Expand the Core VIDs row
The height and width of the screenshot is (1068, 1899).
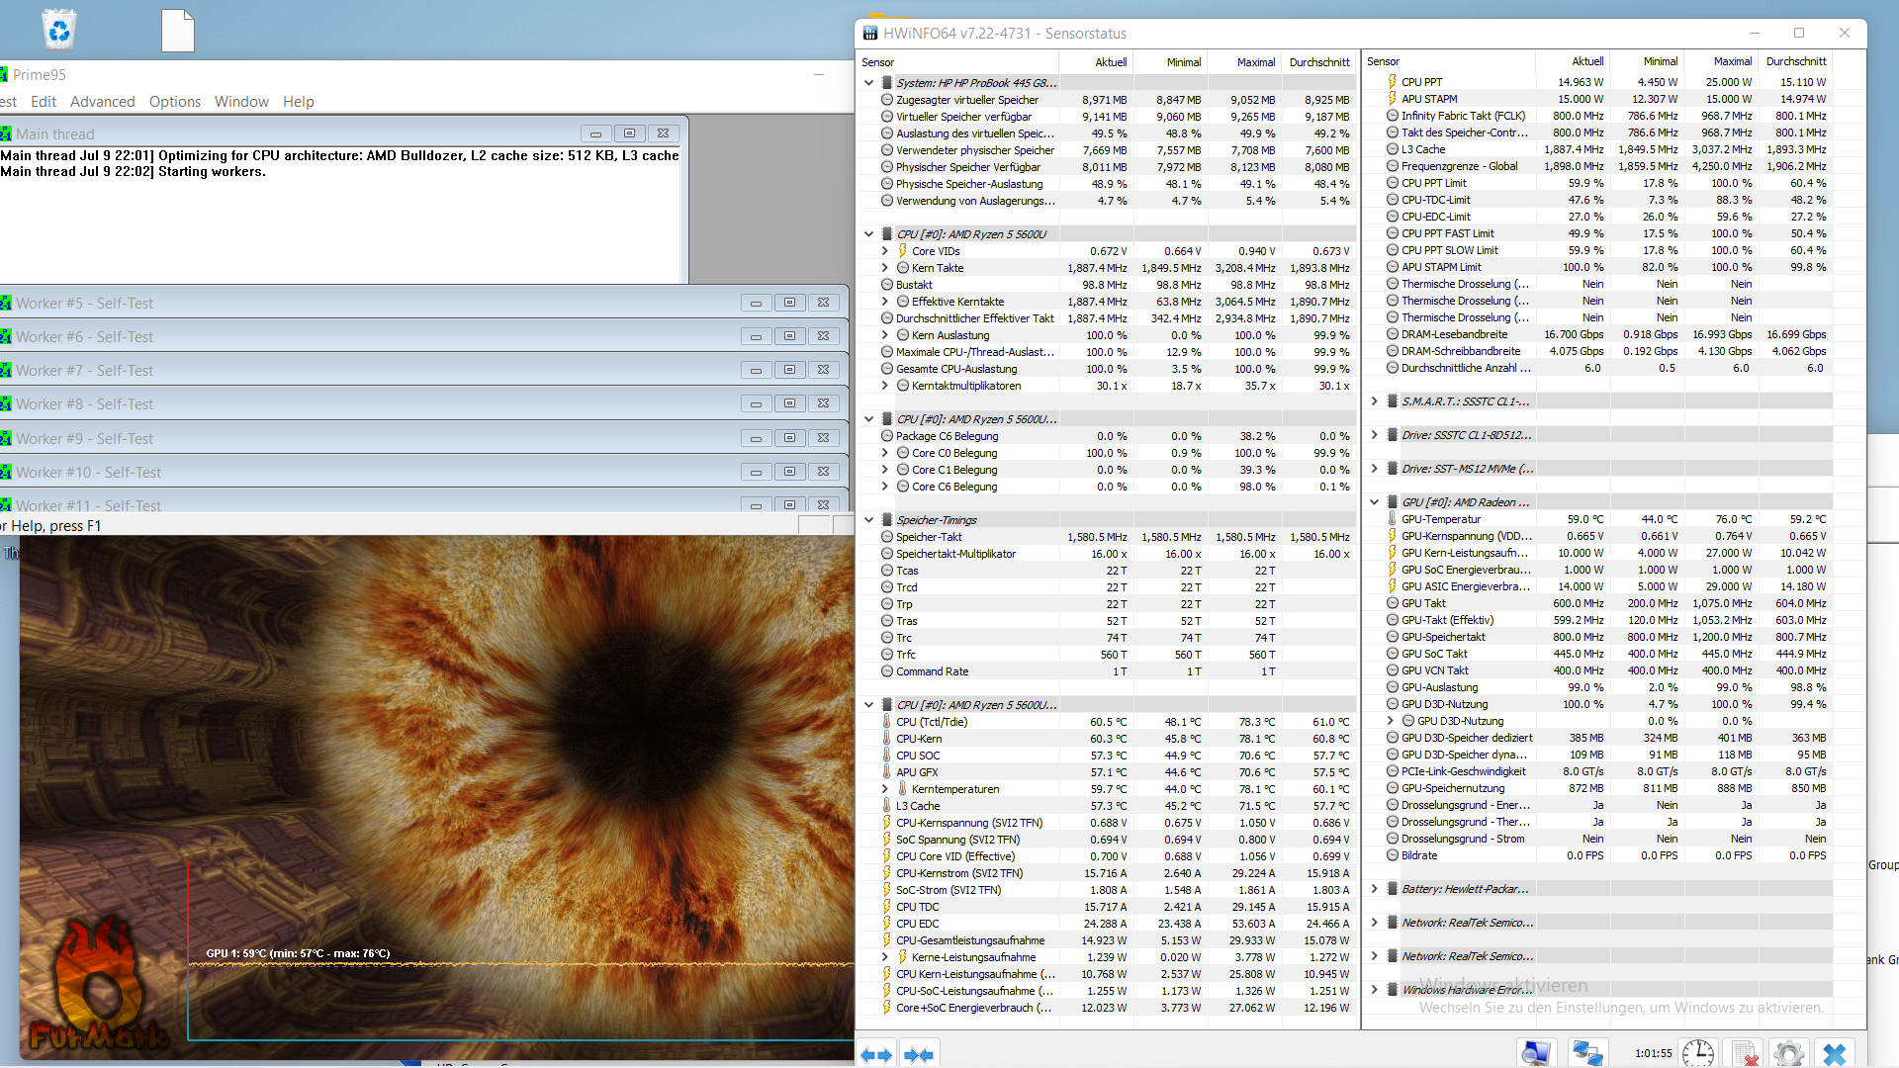point(885,251)
